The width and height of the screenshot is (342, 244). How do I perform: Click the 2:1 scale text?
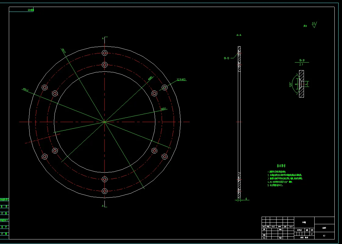pos(301,65)
